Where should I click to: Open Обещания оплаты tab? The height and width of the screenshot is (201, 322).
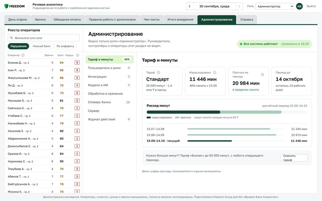[x=67, y=20]
